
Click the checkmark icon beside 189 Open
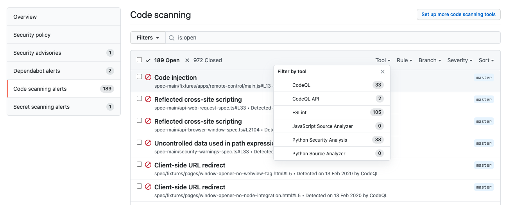pos(148,60)
